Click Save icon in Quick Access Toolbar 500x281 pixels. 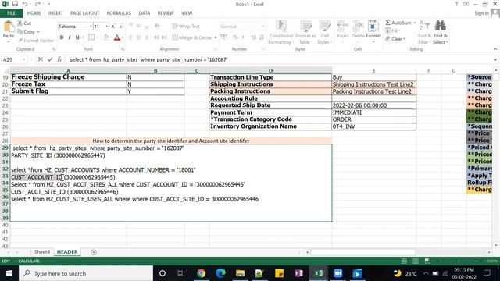tap(15, 4)
